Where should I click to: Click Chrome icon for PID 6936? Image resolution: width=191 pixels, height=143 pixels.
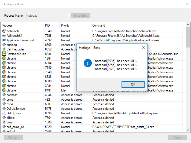click(4, 77)
